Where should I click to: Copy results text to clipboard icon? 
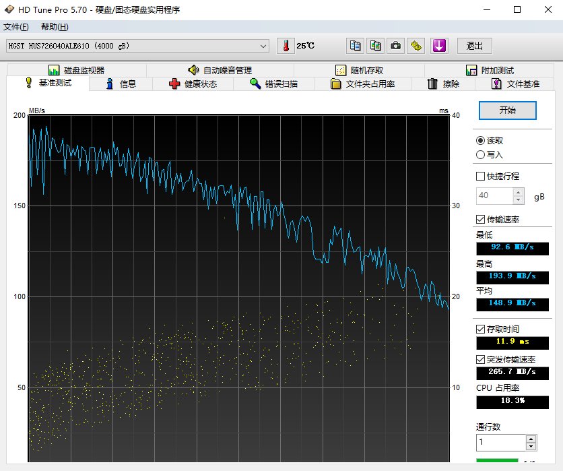coord(355,46)
